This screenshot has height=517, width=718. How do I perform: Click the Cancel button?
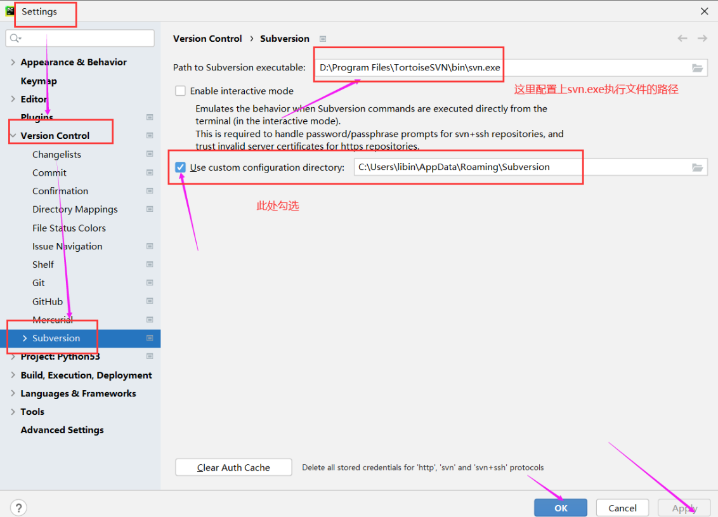point(622,507)
